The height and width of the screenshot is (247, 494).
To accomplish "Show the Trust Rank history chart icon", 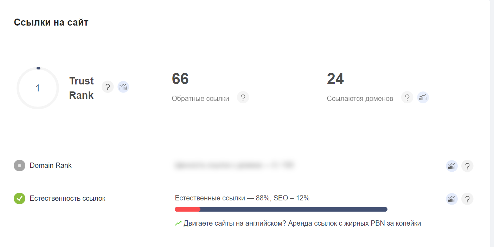I will 123,87.
